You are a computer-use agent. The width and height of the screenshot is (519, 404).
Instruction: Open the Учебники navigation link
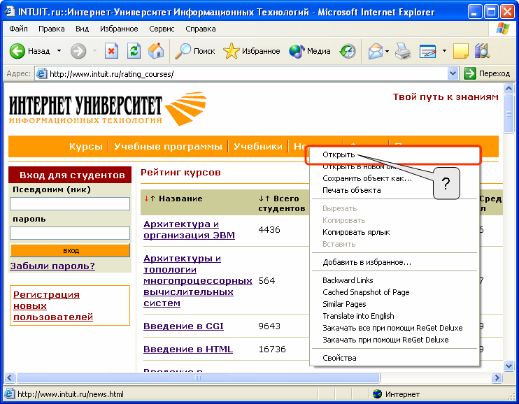[x=258, y=146]
